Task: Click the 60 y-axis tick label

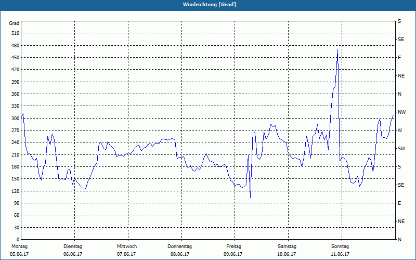Action: [x=17, y=215]
